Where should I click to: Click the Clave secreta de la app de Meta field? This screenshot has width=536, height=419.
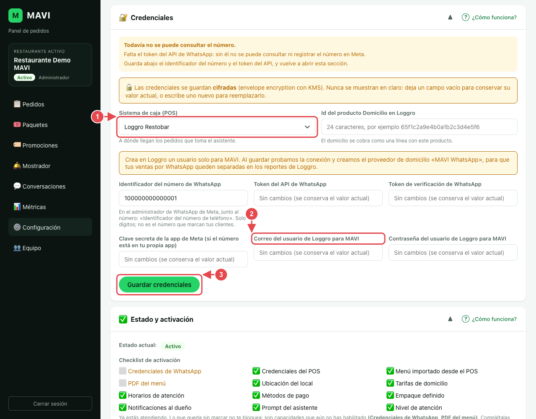point(183,259)
